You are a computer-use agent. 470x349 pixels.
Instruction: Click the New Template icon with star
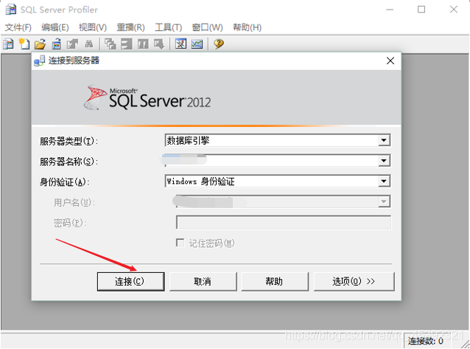(24, 44)
